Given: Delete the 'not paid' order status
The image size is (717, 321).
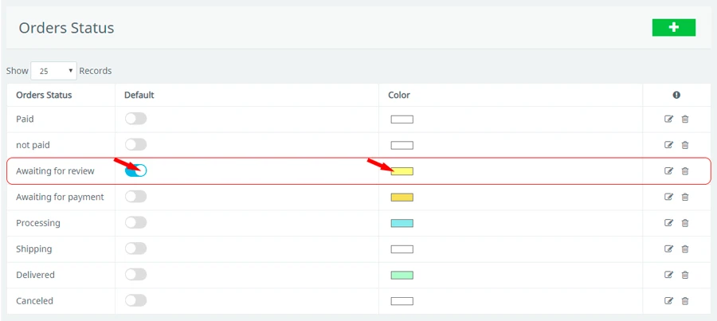Looking at the screenshot, I should (x=685, y=145).
